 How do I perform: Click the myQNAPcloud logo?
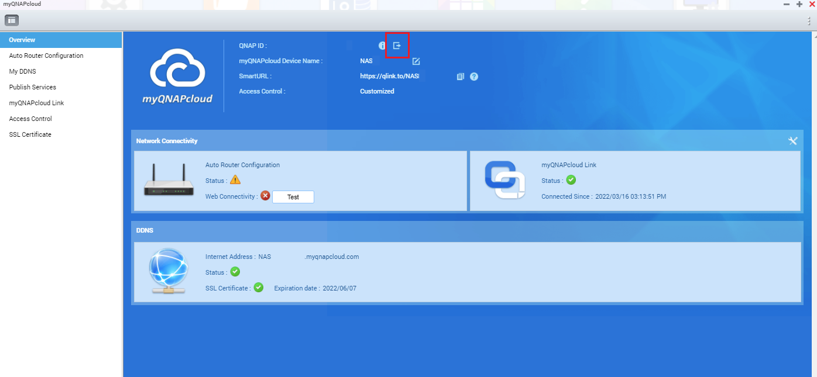tap(177, 76)
